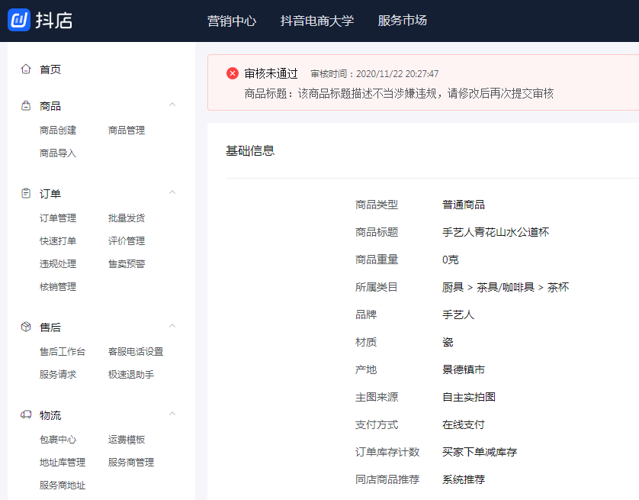Open 极速退助手 under 售后
This screenshot has height=500, width=639.
(131, 375)
